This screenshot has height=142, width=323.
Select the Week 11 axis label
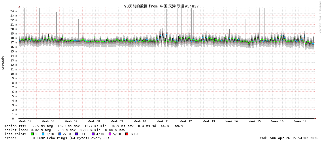[x=163, y=121]
